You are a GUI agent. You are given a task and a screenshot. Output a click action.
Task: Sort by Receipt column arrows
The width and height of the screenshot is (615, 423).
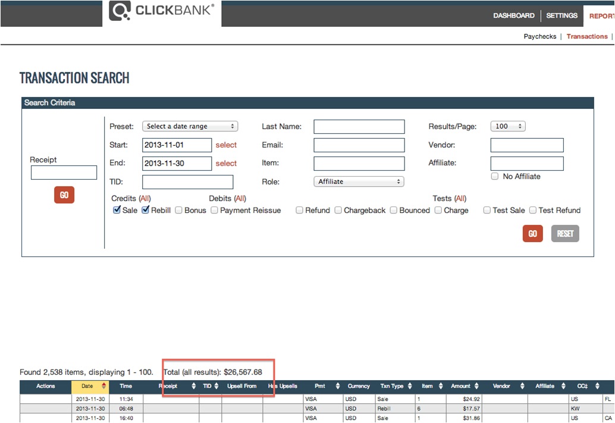[x=193, y=386]
